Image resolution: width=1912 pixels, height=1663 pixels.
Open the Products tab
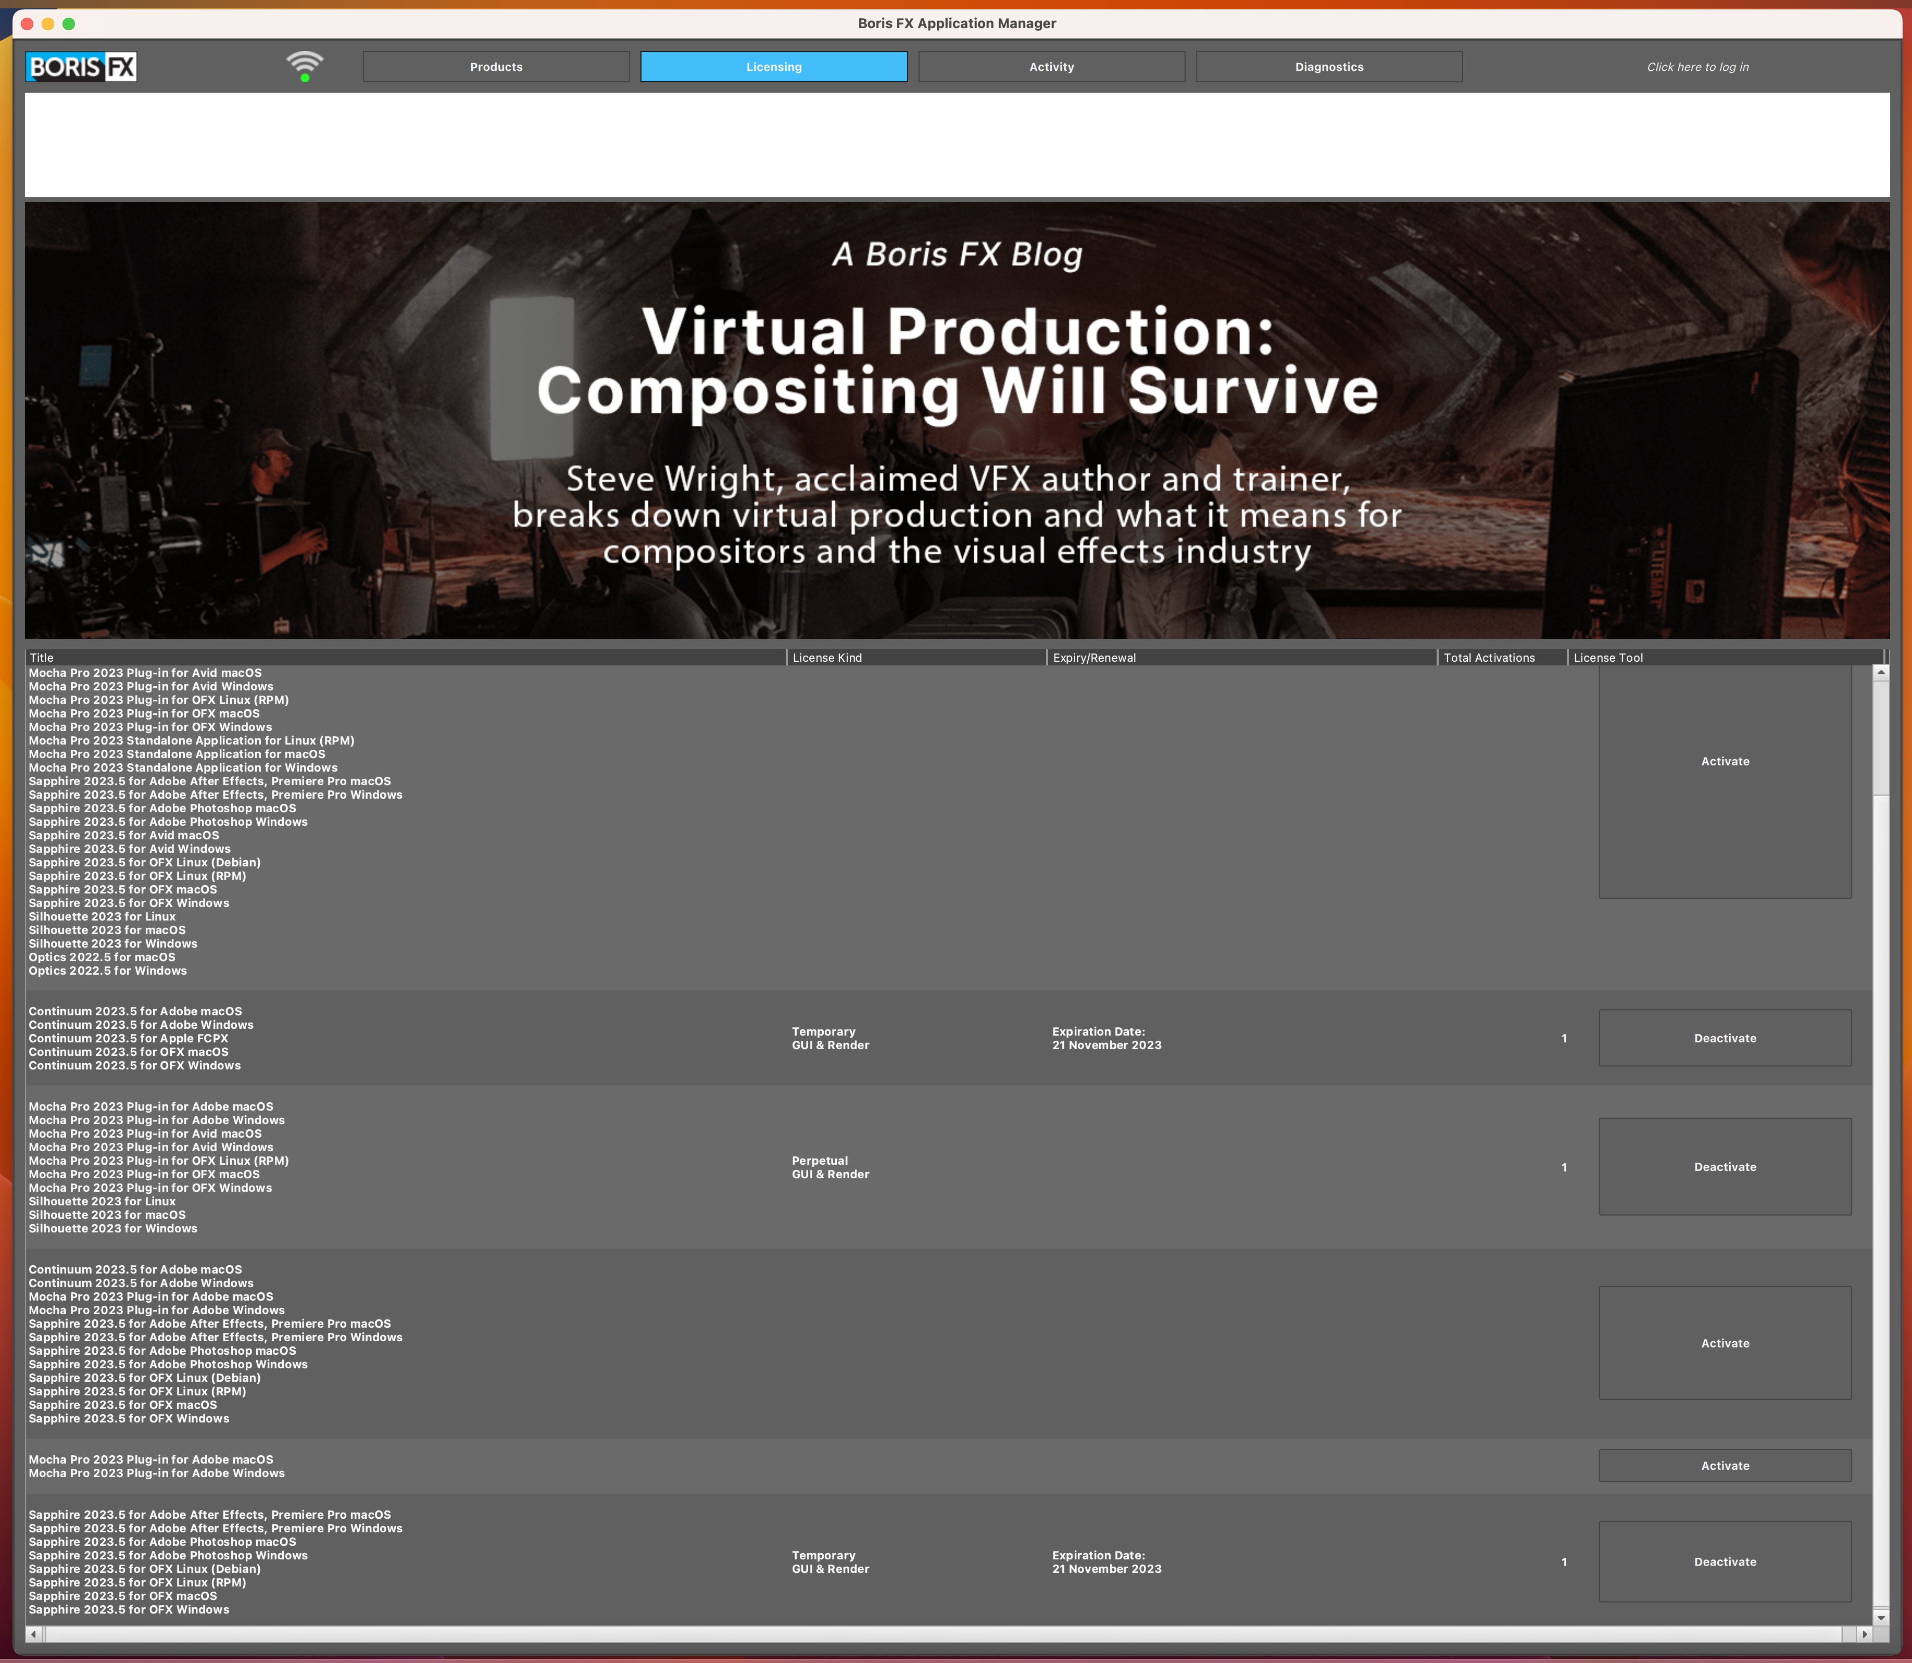(x=496, y=67)
